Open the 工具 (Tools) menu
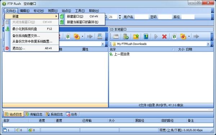 pos(80,11)
